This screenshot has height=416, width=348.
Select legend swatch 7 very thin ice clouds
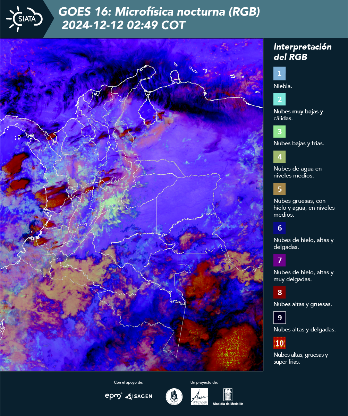pos(279,260)
